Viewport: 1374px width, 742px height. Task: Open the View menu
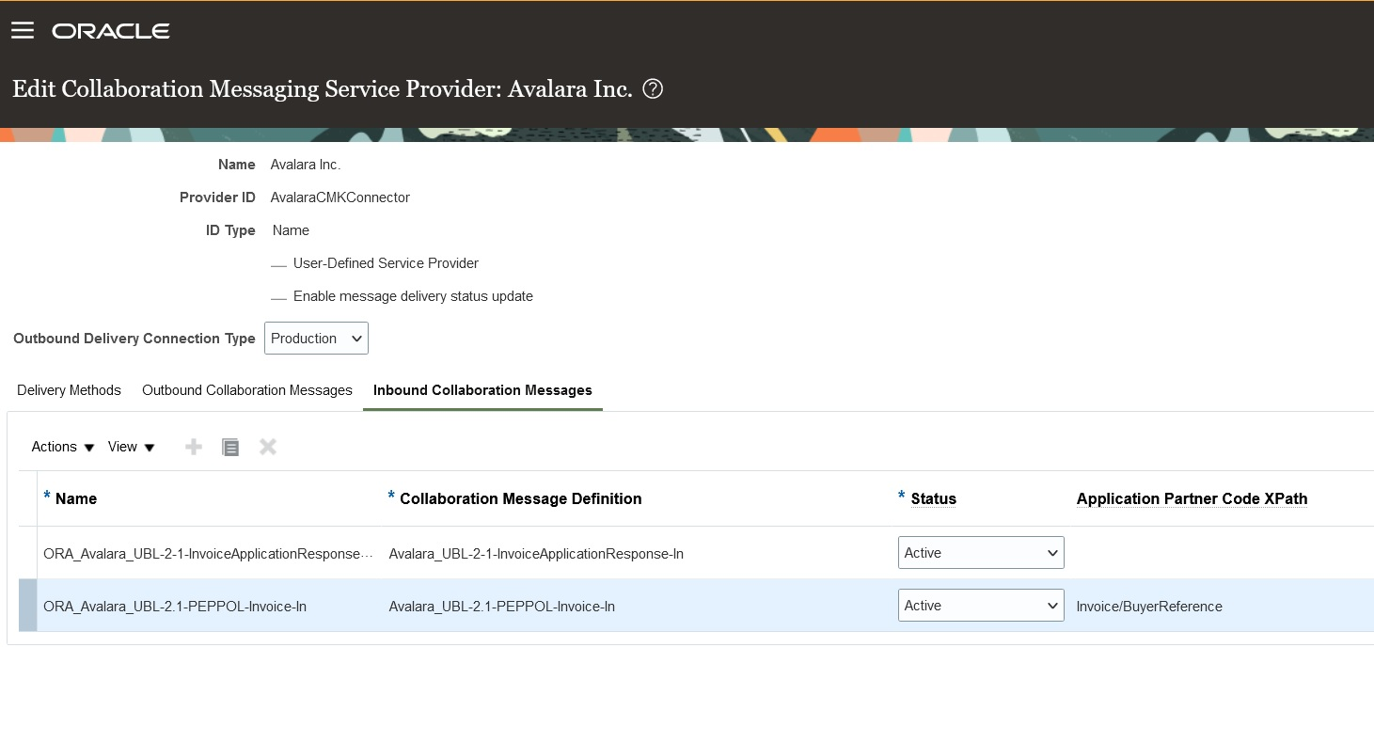coord(130,447)
